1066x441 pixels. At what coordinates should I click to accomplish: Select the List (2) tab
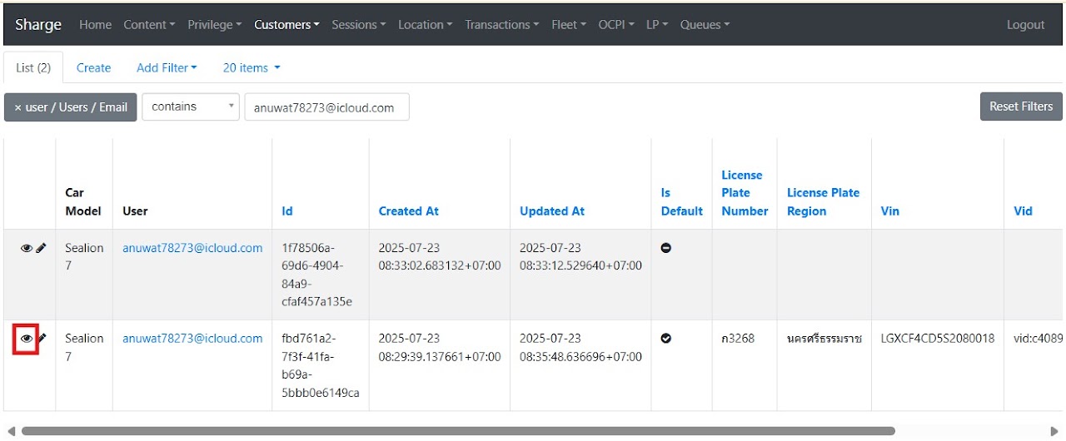tap(33, 67)
